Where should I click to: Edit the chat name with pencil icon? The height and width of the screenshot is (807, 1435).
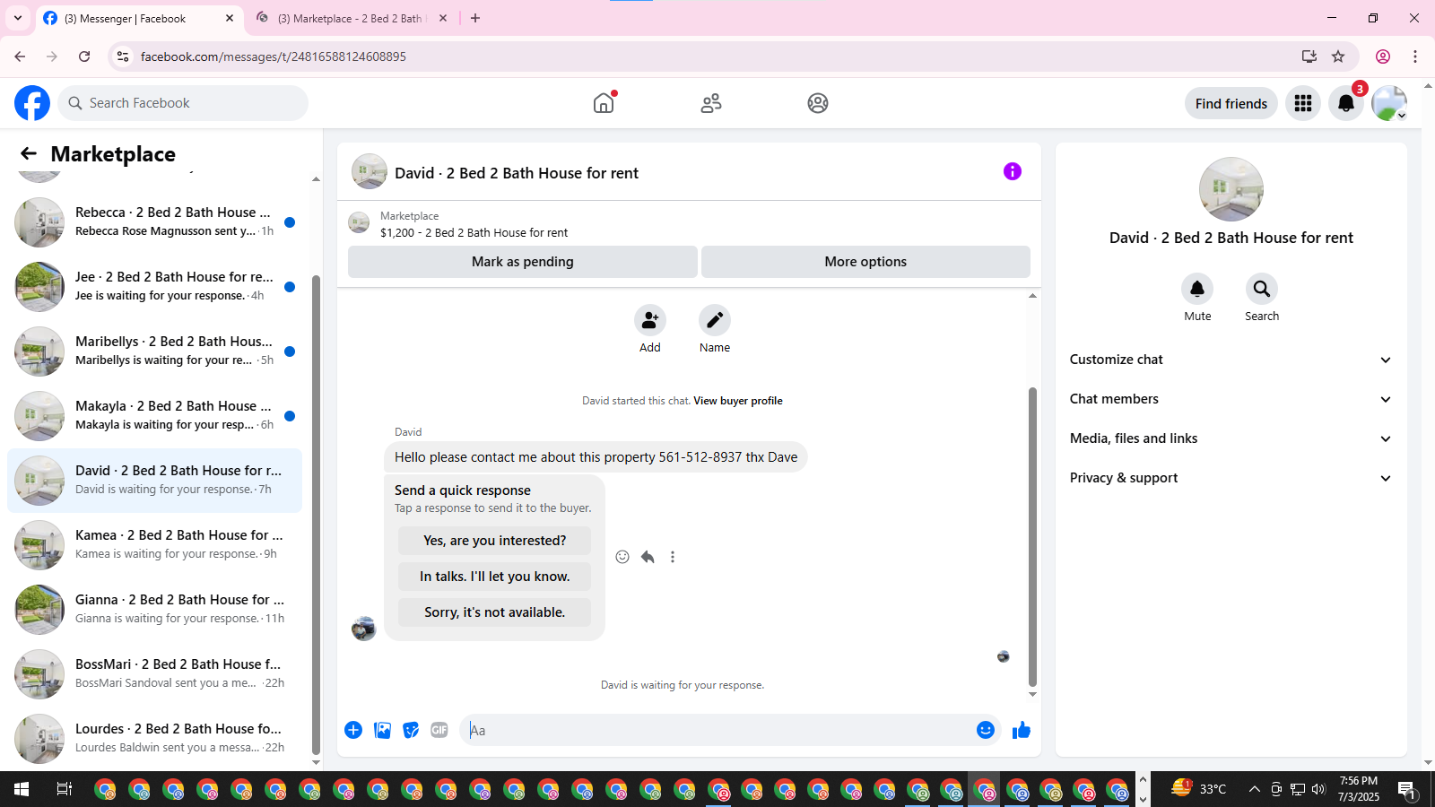coord(715,320)
